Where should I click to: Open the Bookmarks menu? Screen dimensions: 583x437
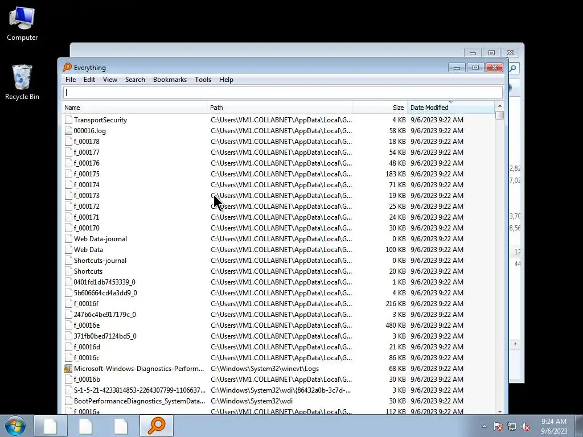[170, 80]
